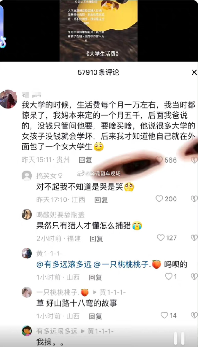Open 喝酸奶要舔瓶盖's dog avatar

tap(27, 214)
